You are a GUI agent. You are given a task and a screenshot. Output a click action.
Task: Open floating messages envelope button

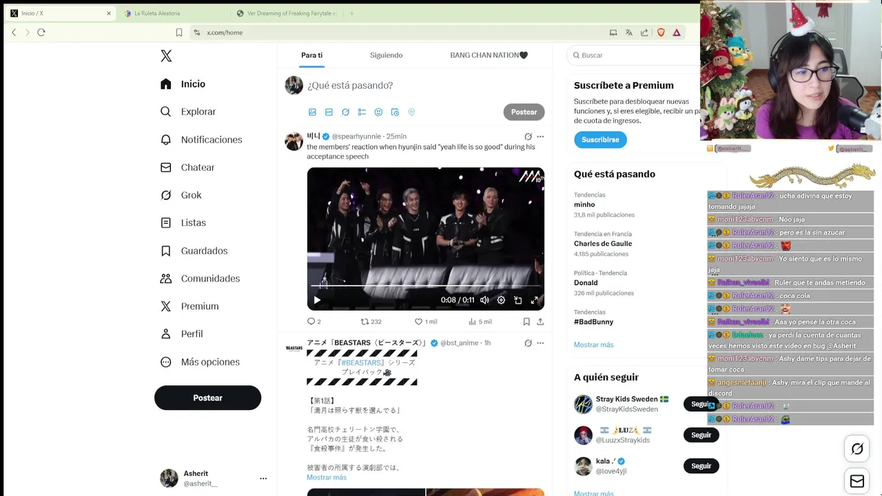coord(857,482)
